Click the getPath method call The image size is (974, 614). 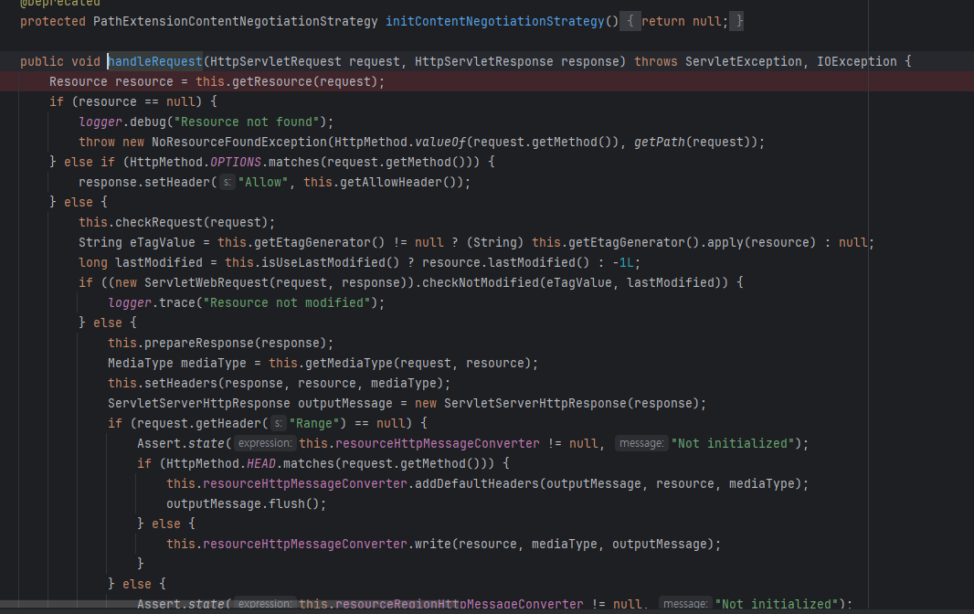pyautogui.click(x=659, y=143)
